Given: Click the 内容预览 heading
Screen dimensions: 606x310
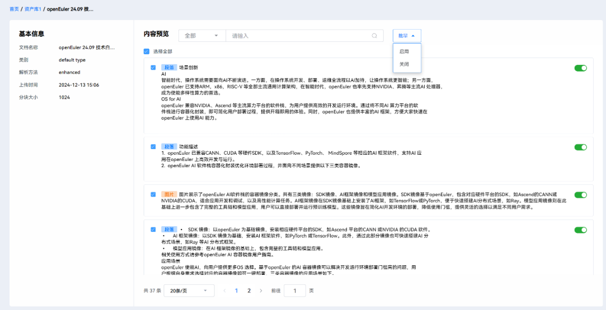Looking at the screenshot, I should tap(156, 34).
